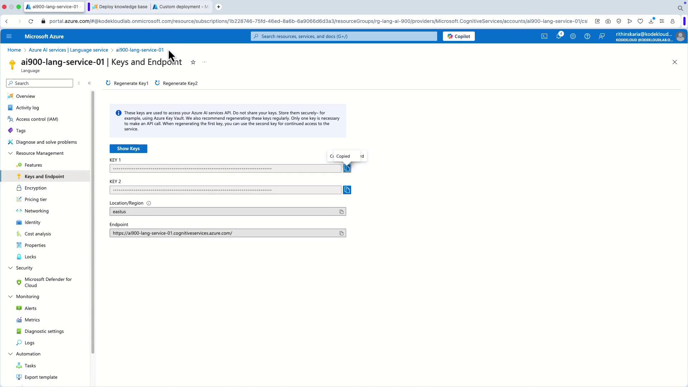Open Azure Cloud Shell icon
This screenshot has width=688, height=387.
point(544,36)
